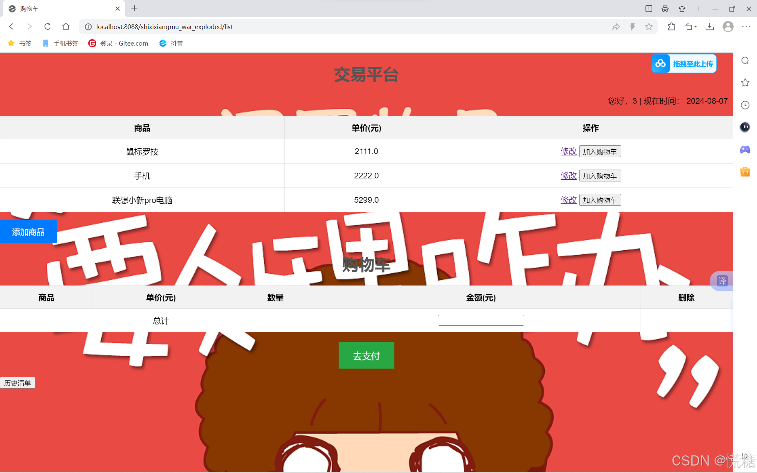
Task: Click the sidebar search icon
Action: pyautogui.click(x=745, y=61)
